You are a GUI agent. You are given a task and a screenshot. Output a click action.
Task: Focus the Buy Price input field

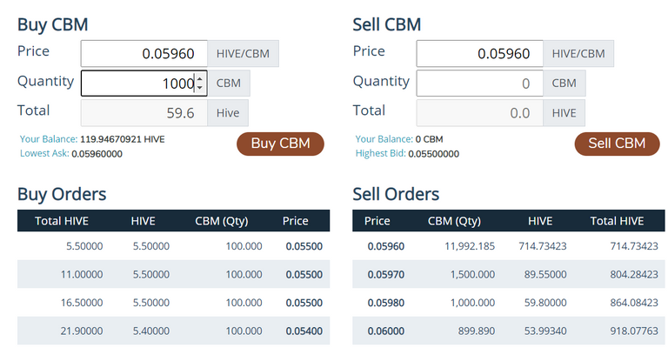pyautogui.click(x=144, y=54)
